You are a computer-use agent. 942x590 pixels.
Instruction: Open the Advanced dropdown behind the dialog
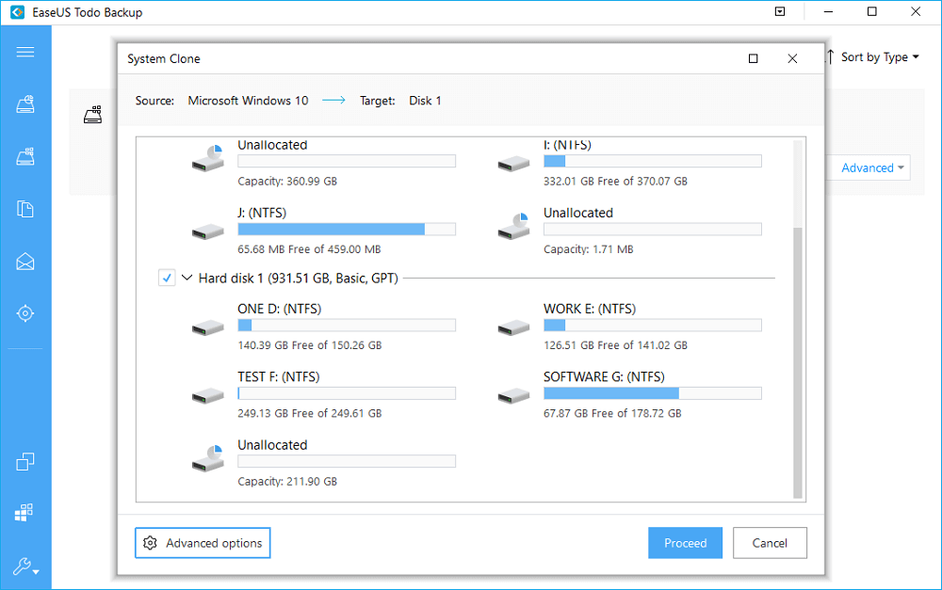click(x=871, y=168)
